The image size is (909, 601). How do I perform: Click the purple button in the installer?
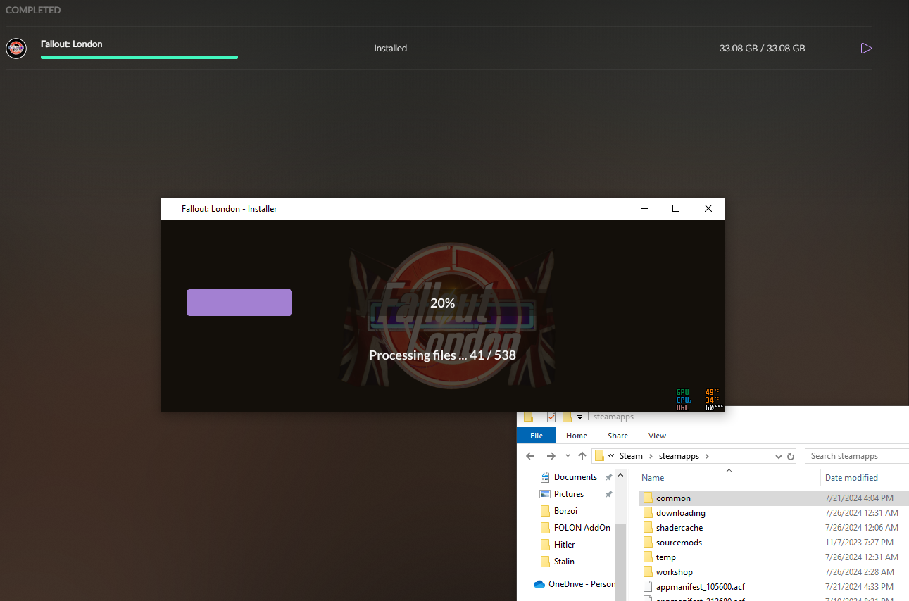(x=239, y=303)
